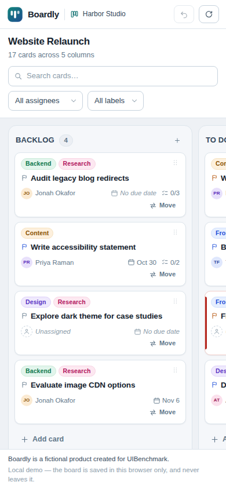Image resolution: width=226 pixels, height=489 pixels.
Task: Click the 17 cards across 5 columns text
Action: tap(51, 55)
